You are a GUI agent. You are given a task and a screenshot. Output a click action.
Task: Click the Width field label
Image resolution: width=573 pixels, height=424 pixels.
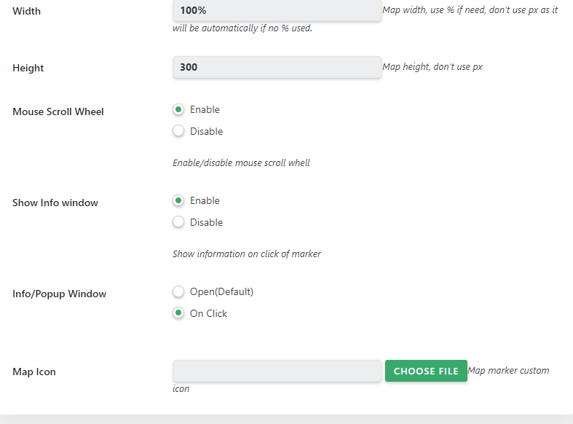pos(27,11)
